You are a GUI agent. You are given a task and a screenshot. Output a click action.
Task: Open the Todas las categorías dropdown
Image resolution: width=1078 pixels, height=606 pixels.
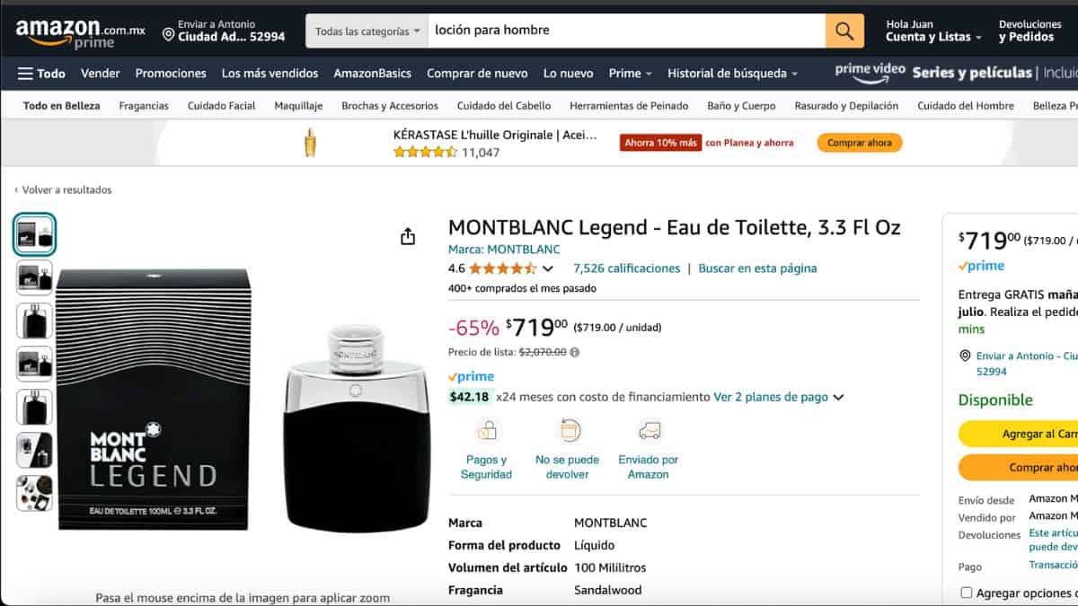point(367,31)
